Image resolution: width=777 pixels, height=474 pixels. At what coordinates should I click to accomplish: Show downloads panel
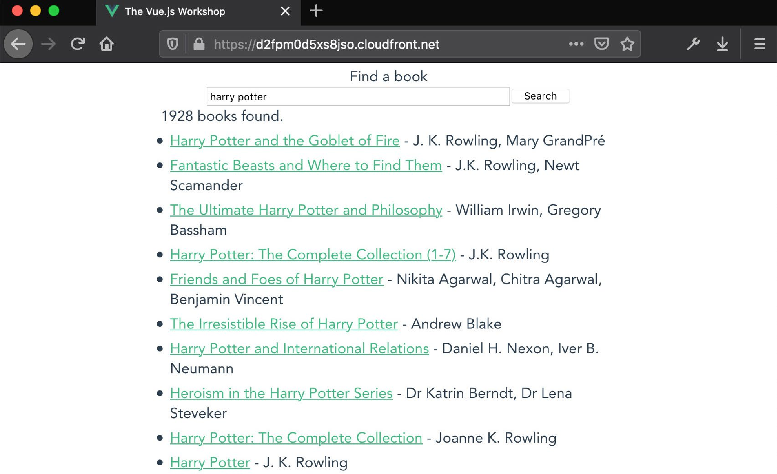(722, 44)
